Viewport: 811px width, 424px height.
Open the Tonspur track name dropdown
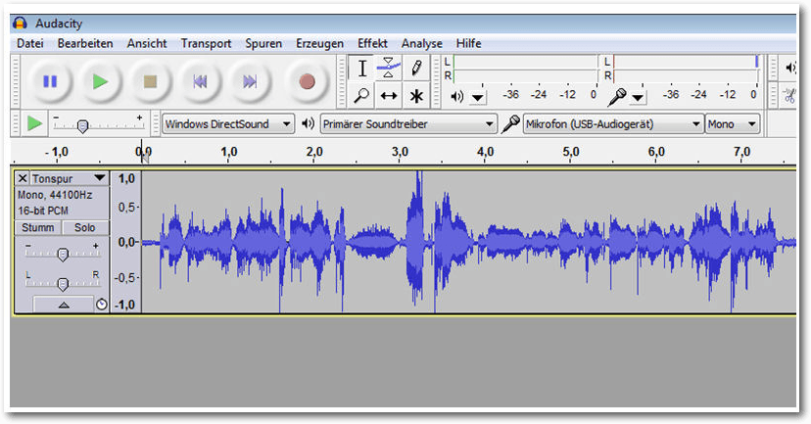pyautogui.click(x=70, y=179)
